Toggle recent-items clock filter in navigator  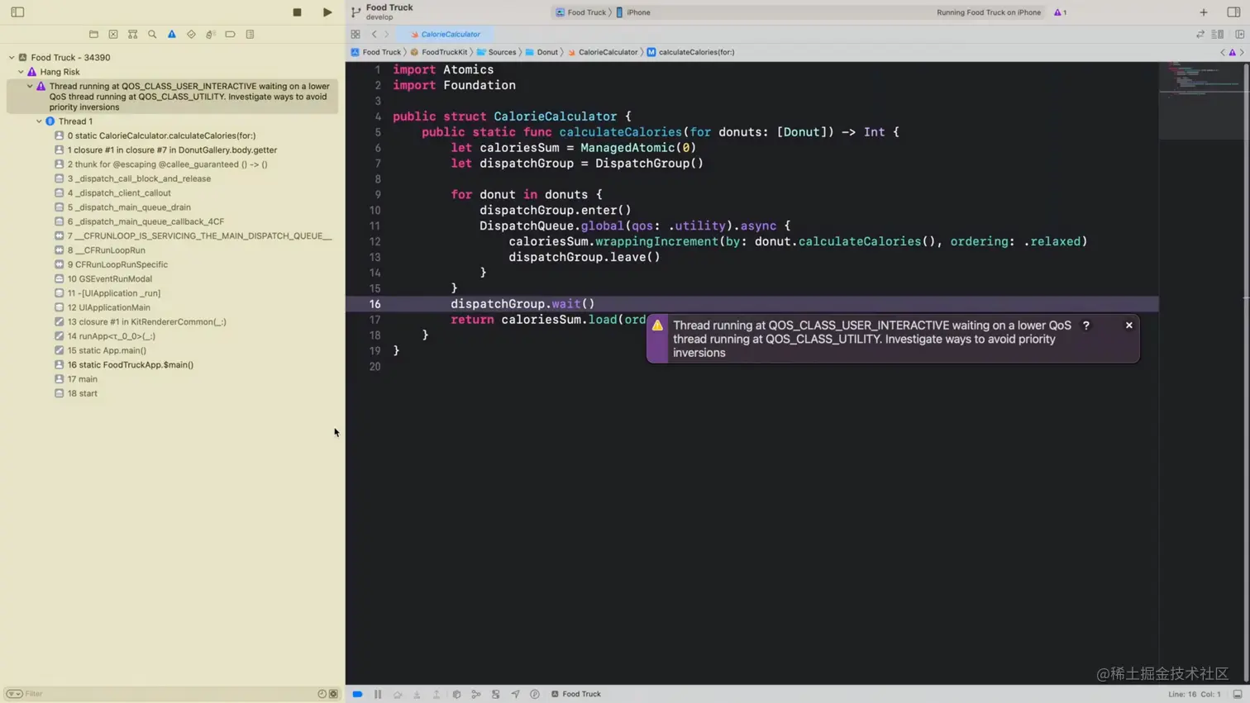click(x=322, y=694)
